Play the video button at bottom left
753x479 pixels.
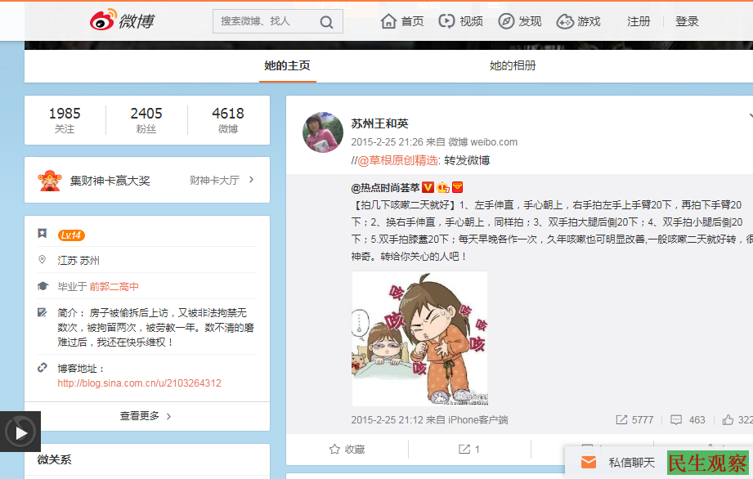pos(20,431)
